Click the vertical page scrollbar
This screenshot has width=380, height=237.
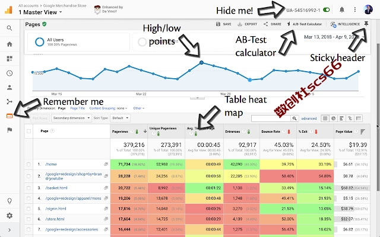(378, 116)
